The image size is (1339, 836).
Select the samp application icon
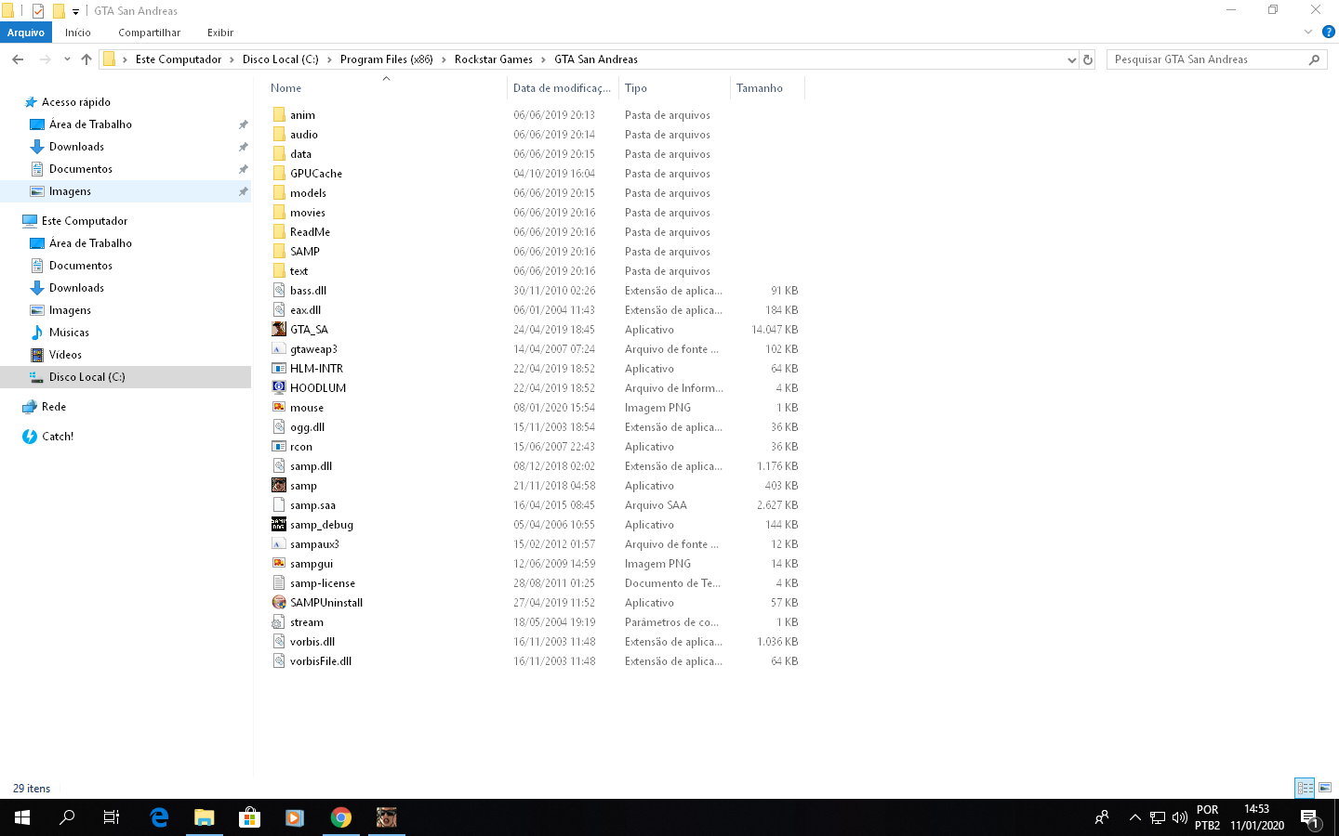pyautogui.click(x=279, y=486)
